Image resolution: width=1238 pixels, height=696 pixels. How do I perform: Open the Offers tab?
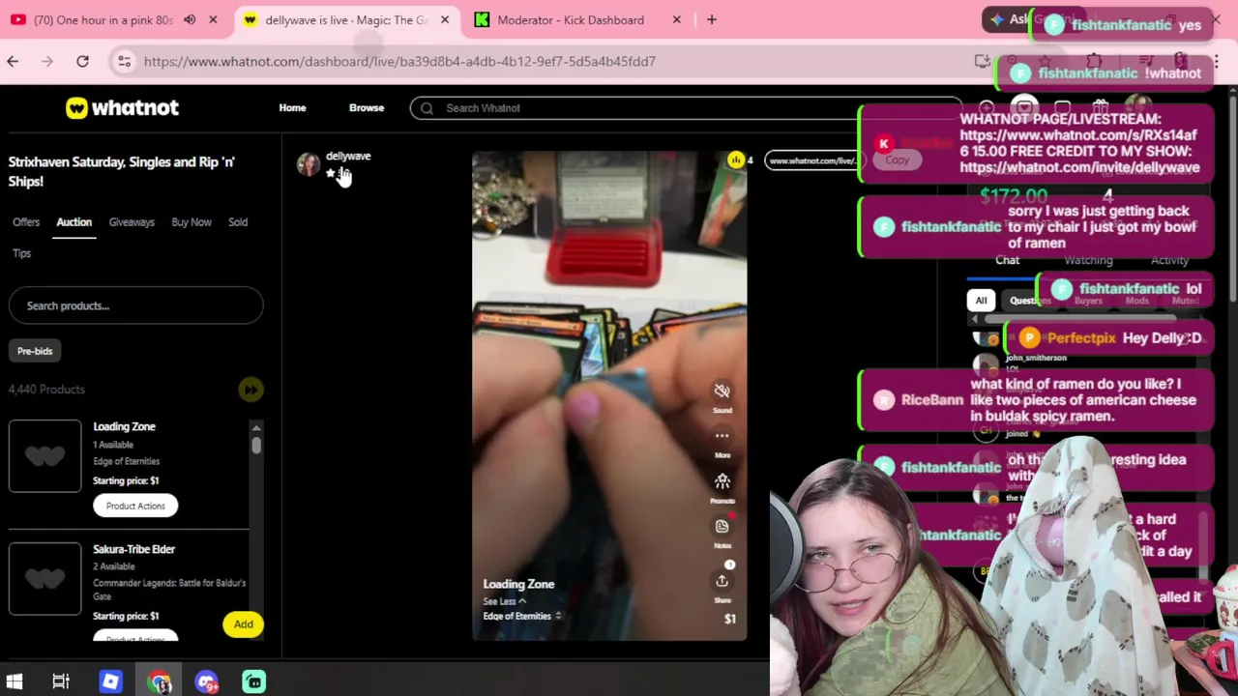26,222
